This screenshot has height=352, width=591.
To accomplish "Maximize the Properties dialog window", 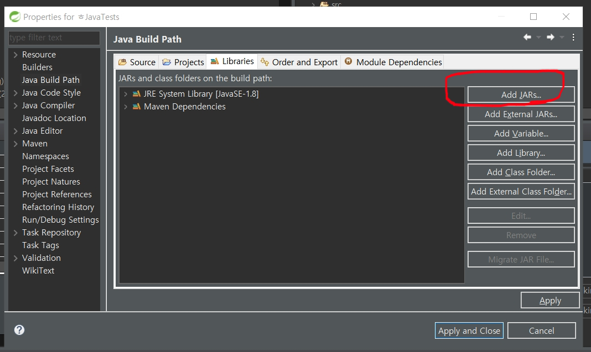I will click(533, 17).
